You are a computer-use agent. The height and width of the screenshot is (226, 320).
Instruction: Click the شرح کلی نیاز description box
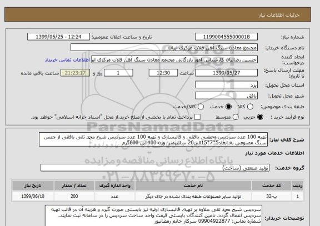coord(153,140)
